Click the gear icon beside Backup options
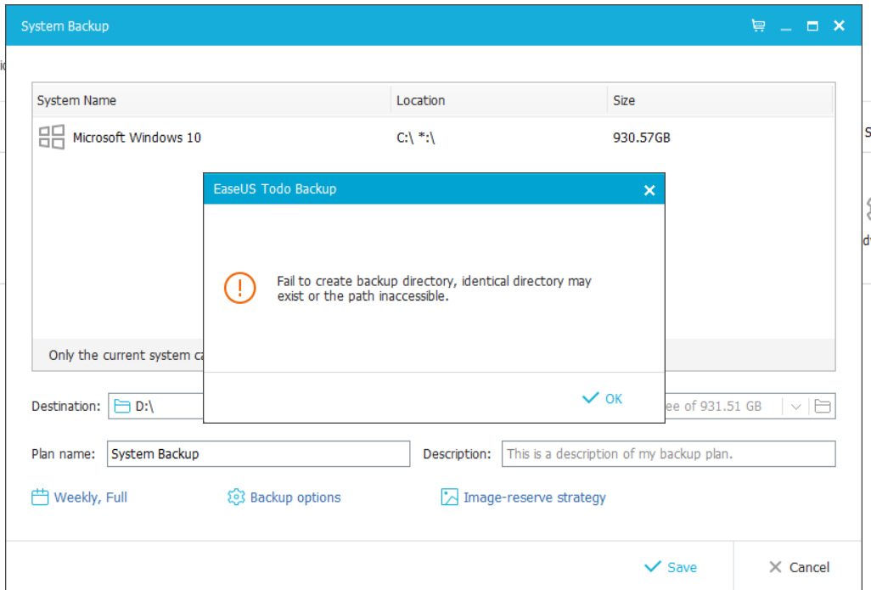The width and height of the screenshot is (871, 590). pyautogui.click(x=236, y=497)
